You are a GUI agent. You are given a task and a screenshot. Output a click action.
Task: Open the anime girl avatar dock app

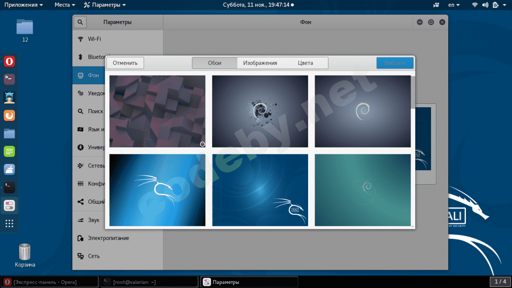tap(9, 97)
